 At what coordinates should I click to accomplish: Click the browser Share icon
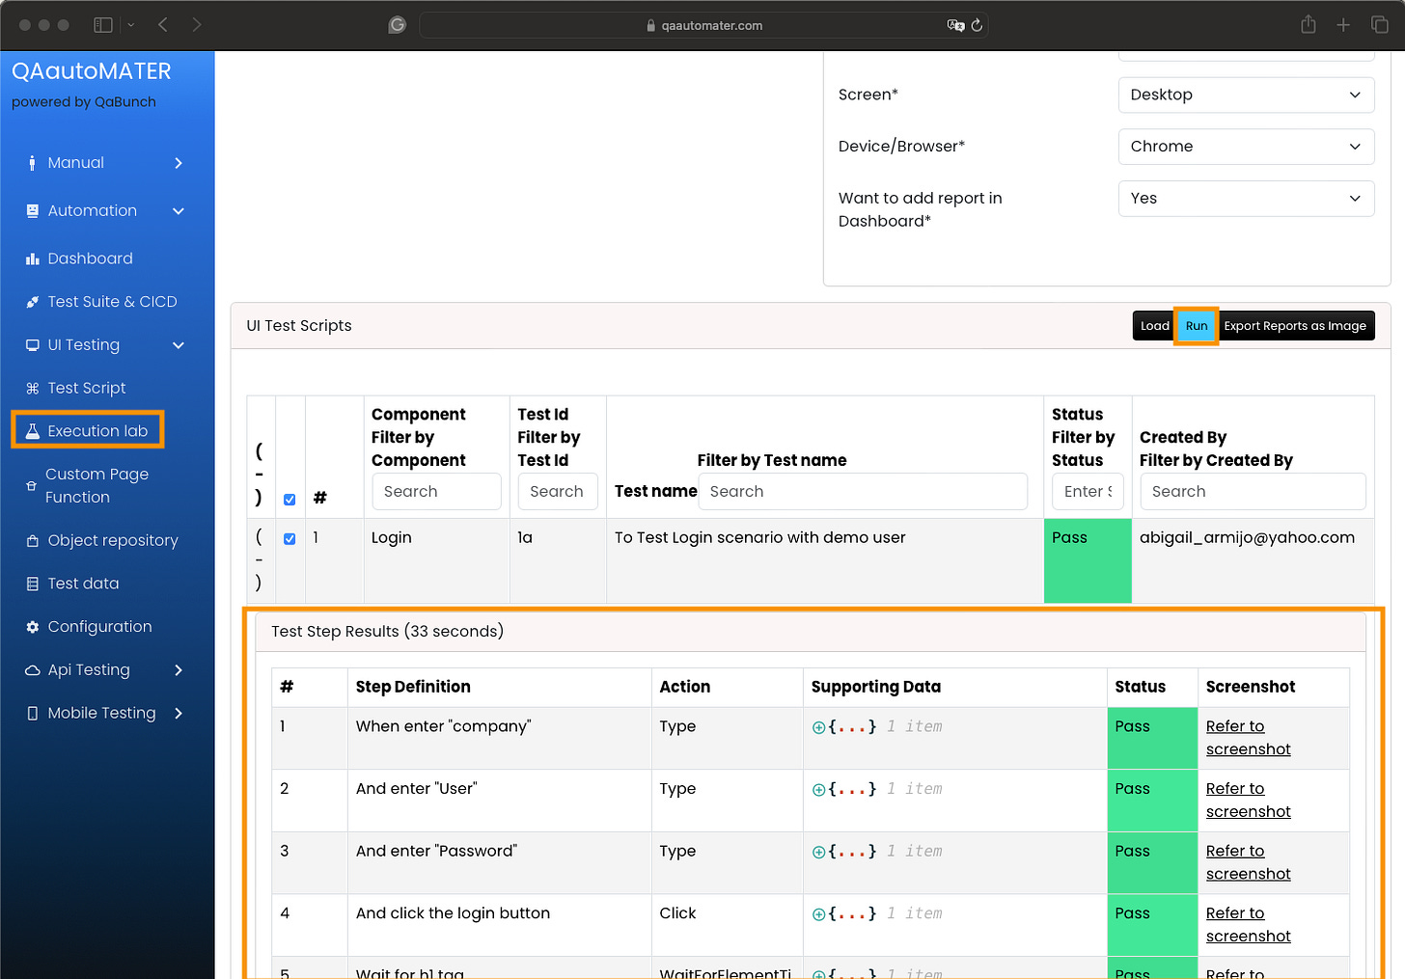coord(1309,25)
